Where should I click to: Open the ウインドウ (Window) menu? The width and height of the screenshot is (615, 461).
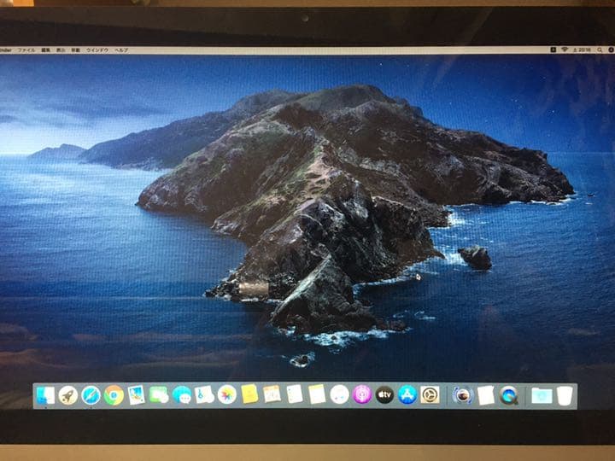[97, 50]
